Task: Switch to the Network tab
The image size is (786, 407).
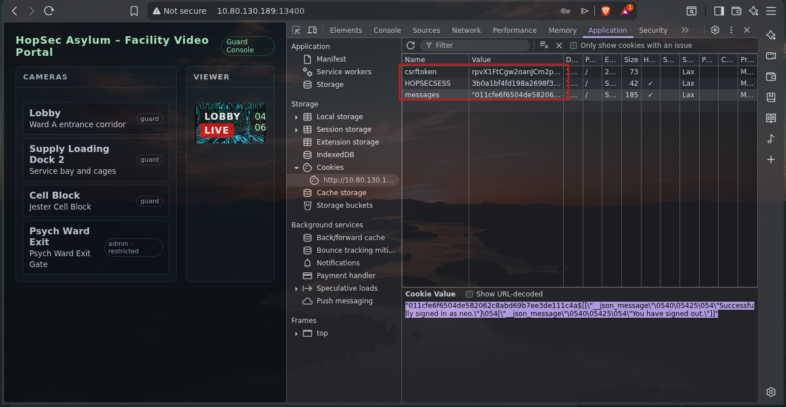Action: coord(466,30)
